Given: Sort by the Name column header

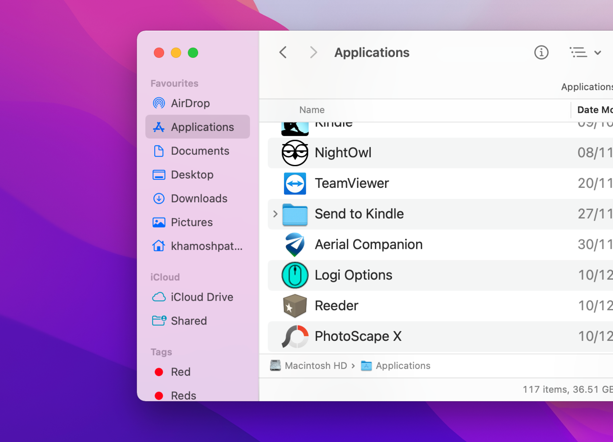Looking at the screenshot, I should click(312, 110).
